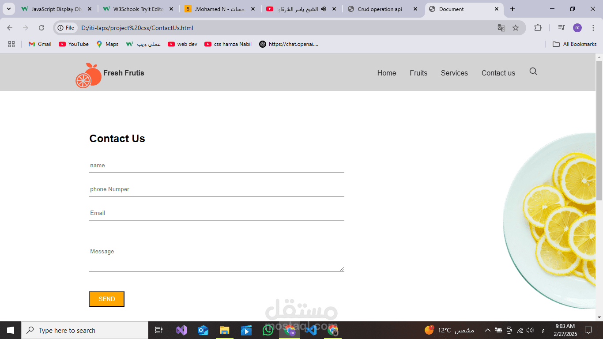This screenshot has height=339, width=603.
Task: Open the Gmail bookmark
Action: tap(40, 44)
